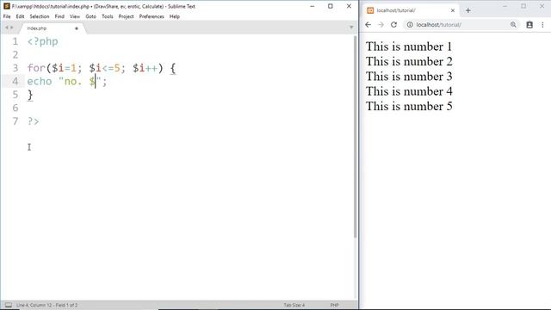Place cursor on the <?php line
The width and height of the screenshot is (551, 310).
click(42, 41)
